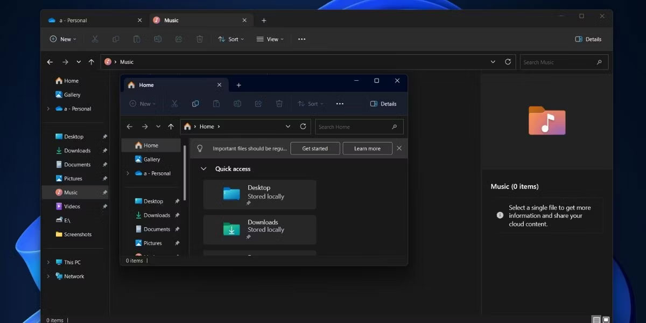Go back using Music window back arrow
The height and width of the screenshot is (323, 646).
(x=50, y=62)
